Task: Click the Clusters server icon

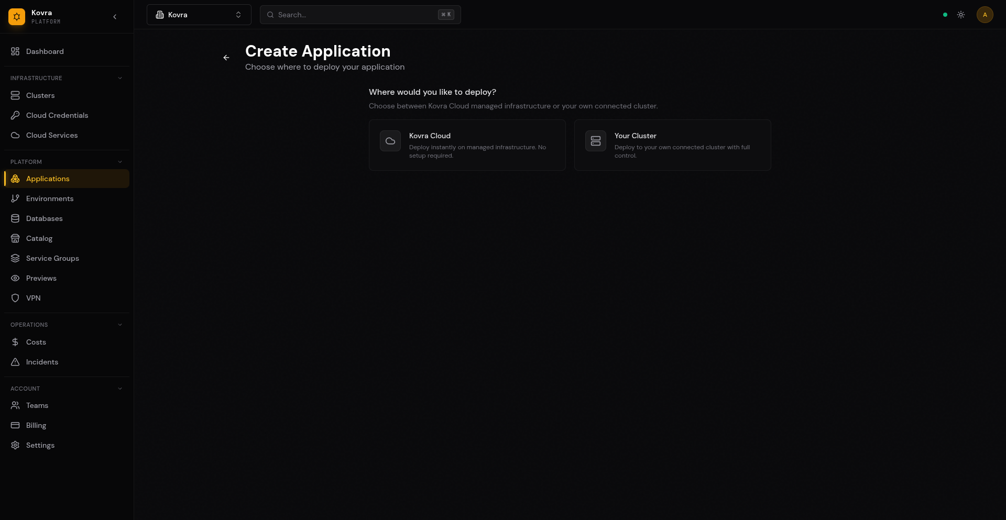Action: (15, 95)
